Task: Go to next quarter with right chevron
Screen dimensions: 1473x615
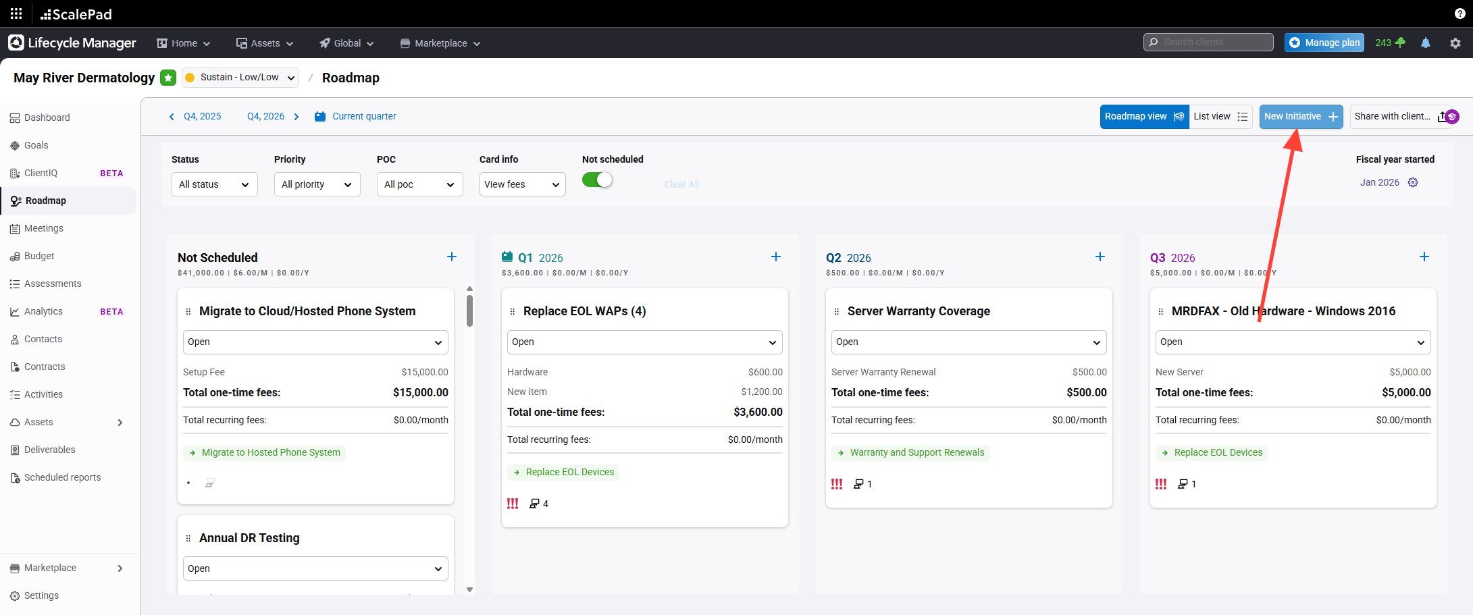Action: coord(296,117)
